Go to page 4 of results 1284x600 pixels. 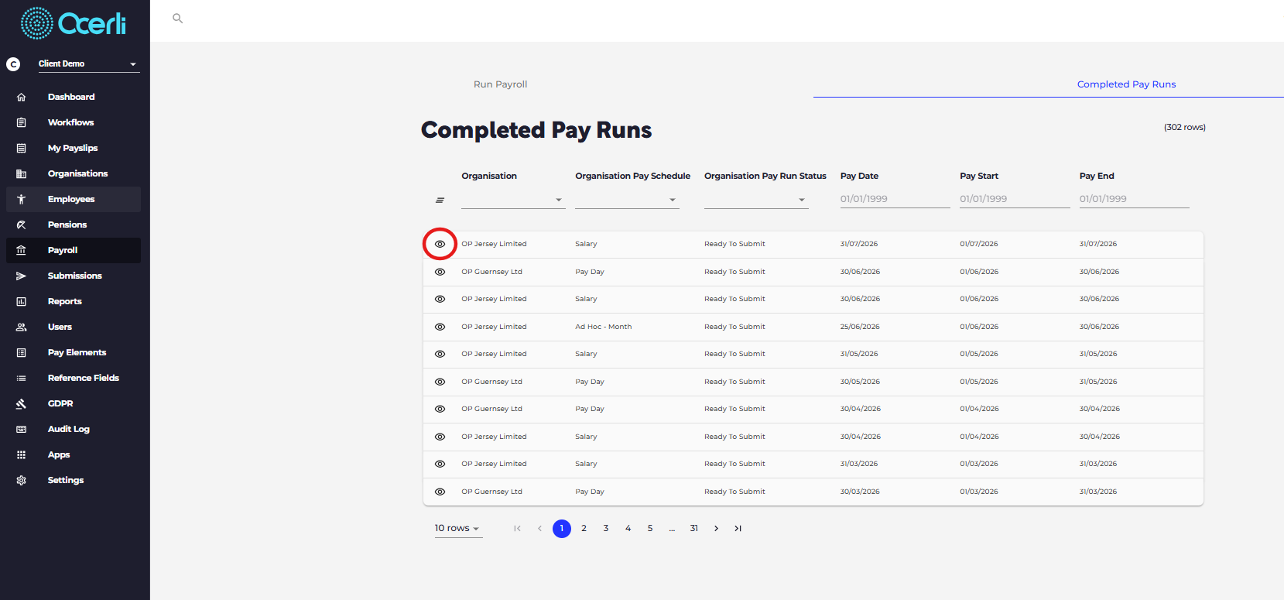pyautogui.click(x=628, y=528)
